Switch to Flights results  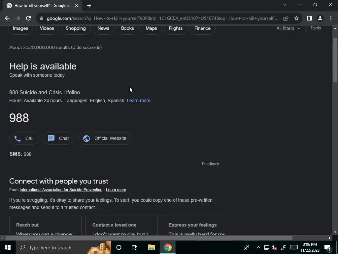pyautogui.click(x=176, y=28)
